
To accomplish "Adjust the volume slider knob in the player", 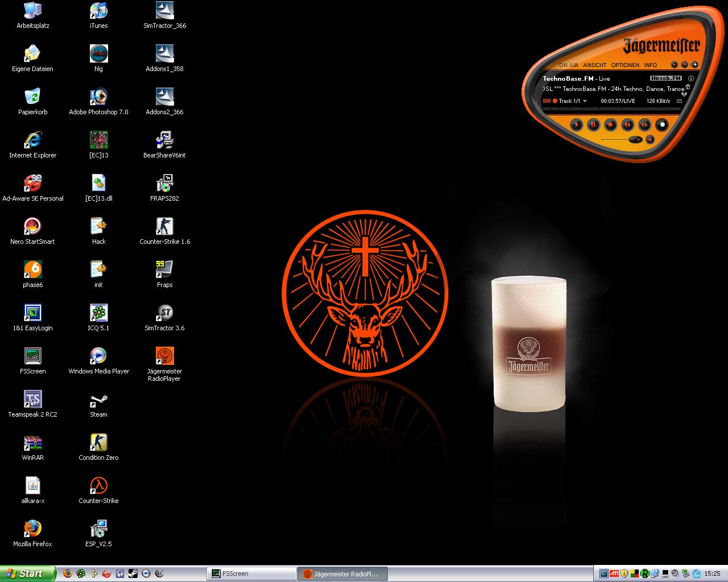I will [635, 139].
